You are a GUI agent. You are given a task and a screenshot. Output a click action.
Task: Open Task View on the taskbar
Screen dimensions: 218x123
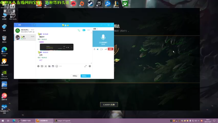point(8,121)
